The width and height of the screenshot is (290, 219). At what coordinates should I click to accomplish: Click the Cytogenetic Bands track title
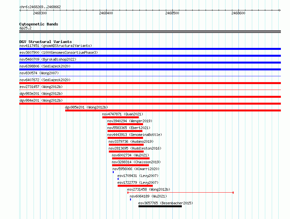(x=39, y=24)
